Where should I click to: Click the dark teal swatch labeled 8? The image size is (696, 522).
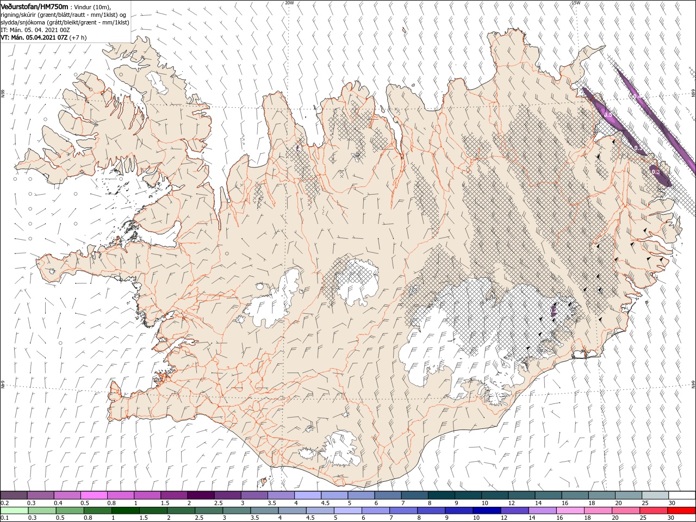pos(440,495)
